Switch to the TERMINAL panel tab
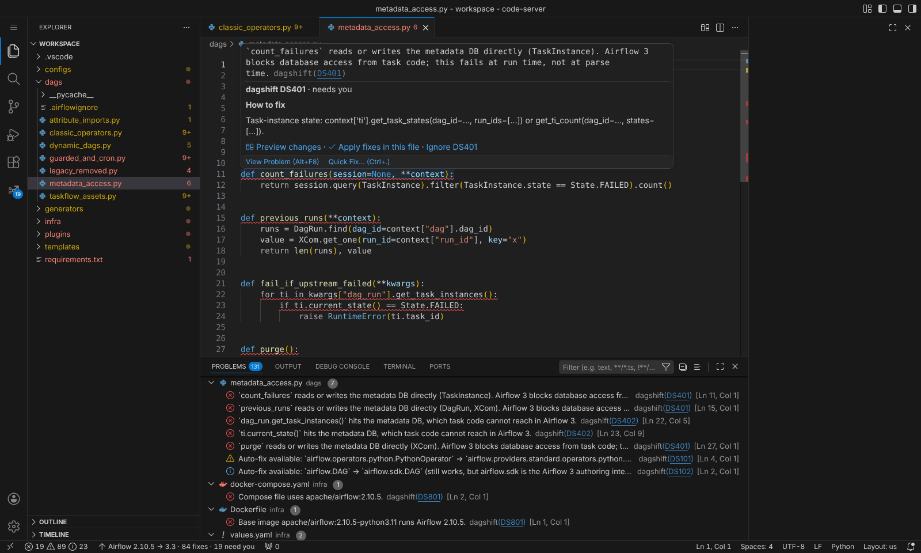Screen dimensions: 921x553 click(399, 366)
